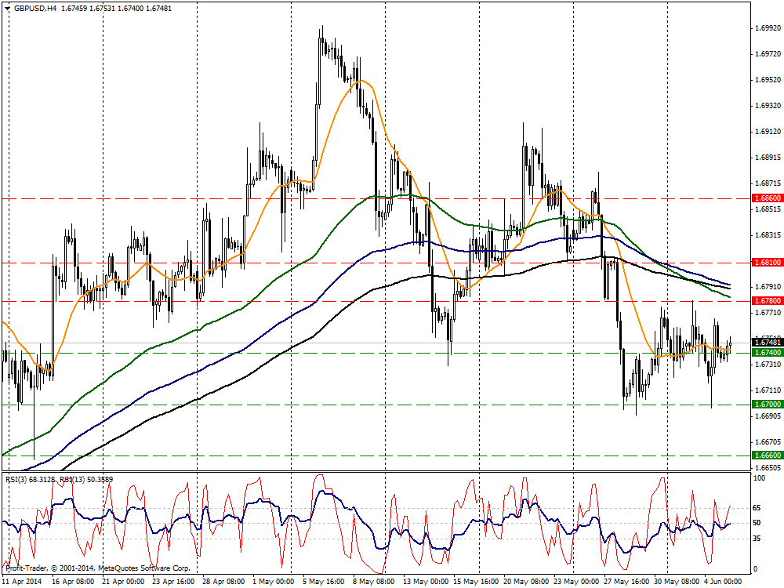Viewport: 784px width, 588px height.
Task: Select the red 1.68600 price level label
Action: coord(766,198)
